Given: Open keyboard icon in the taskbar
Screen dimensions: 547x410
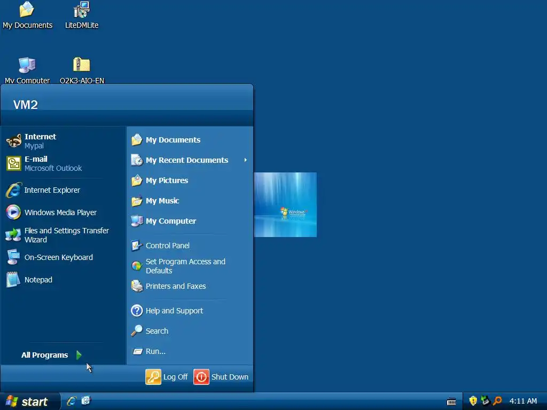Looking at the screenshot, I should 451,401.
